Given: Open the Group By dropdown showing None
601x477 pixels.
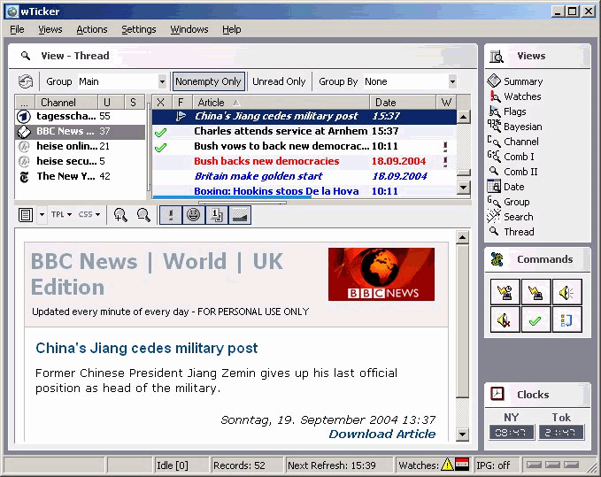Looking at the screenshot, I should [452, 81].
